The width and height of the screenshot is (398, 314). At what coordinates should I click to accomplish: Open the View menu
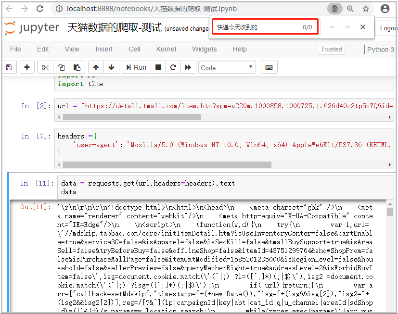click(72, 49)
